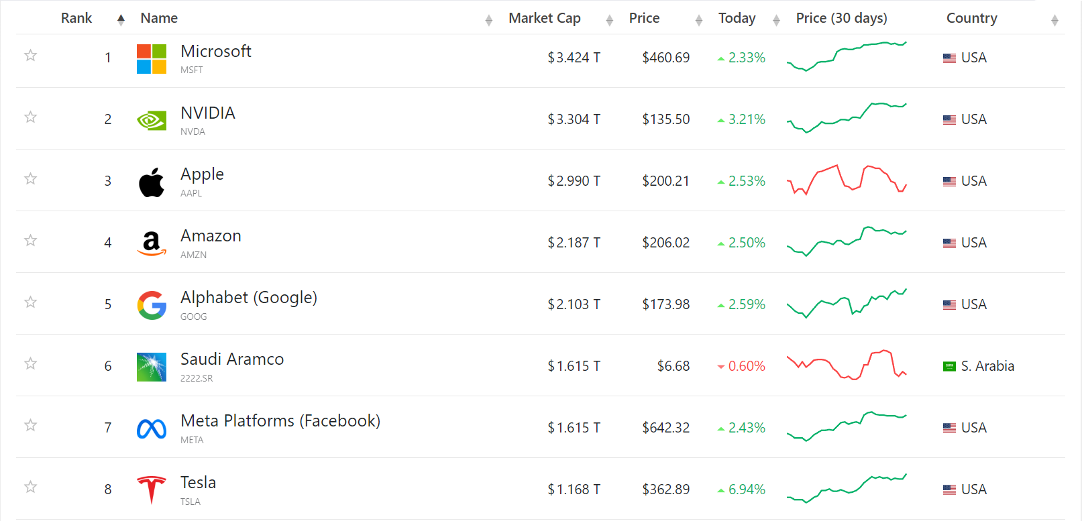Viewport: 1082px width, 521px height.
Task: Click the Amazon logo icon
Action: click(152, 244)
